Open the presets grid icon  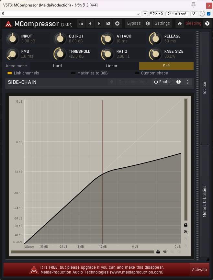point(81,23)
